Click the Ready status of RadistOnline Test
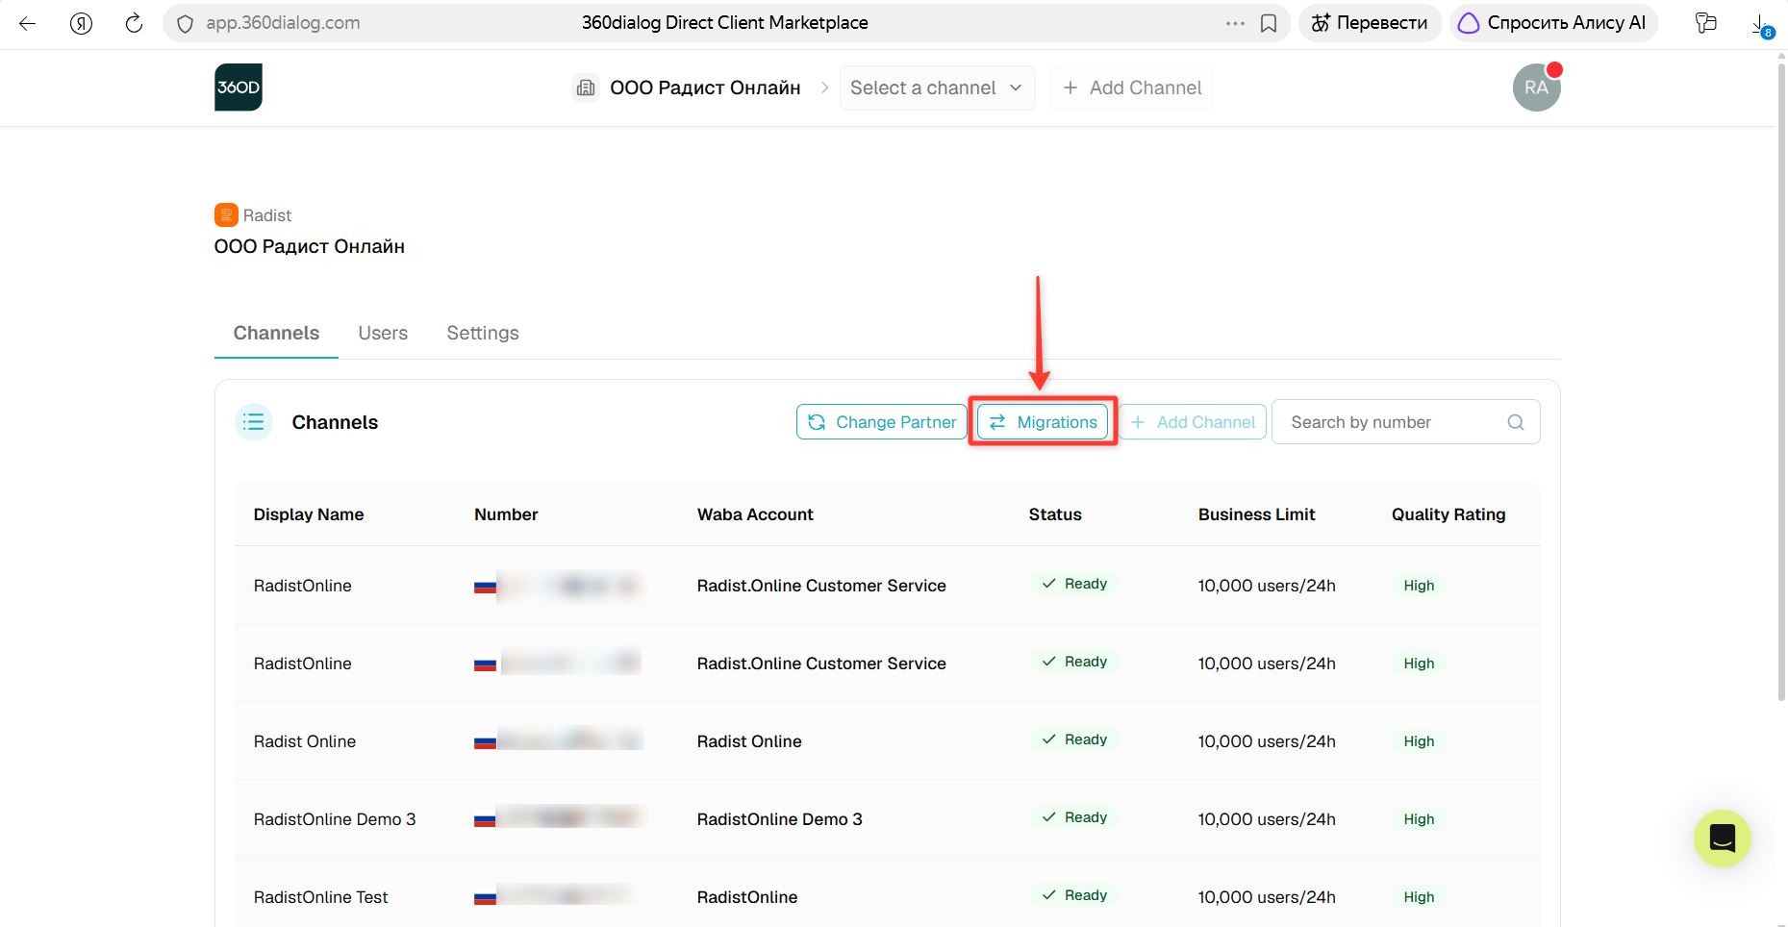 coord(1074,895)
